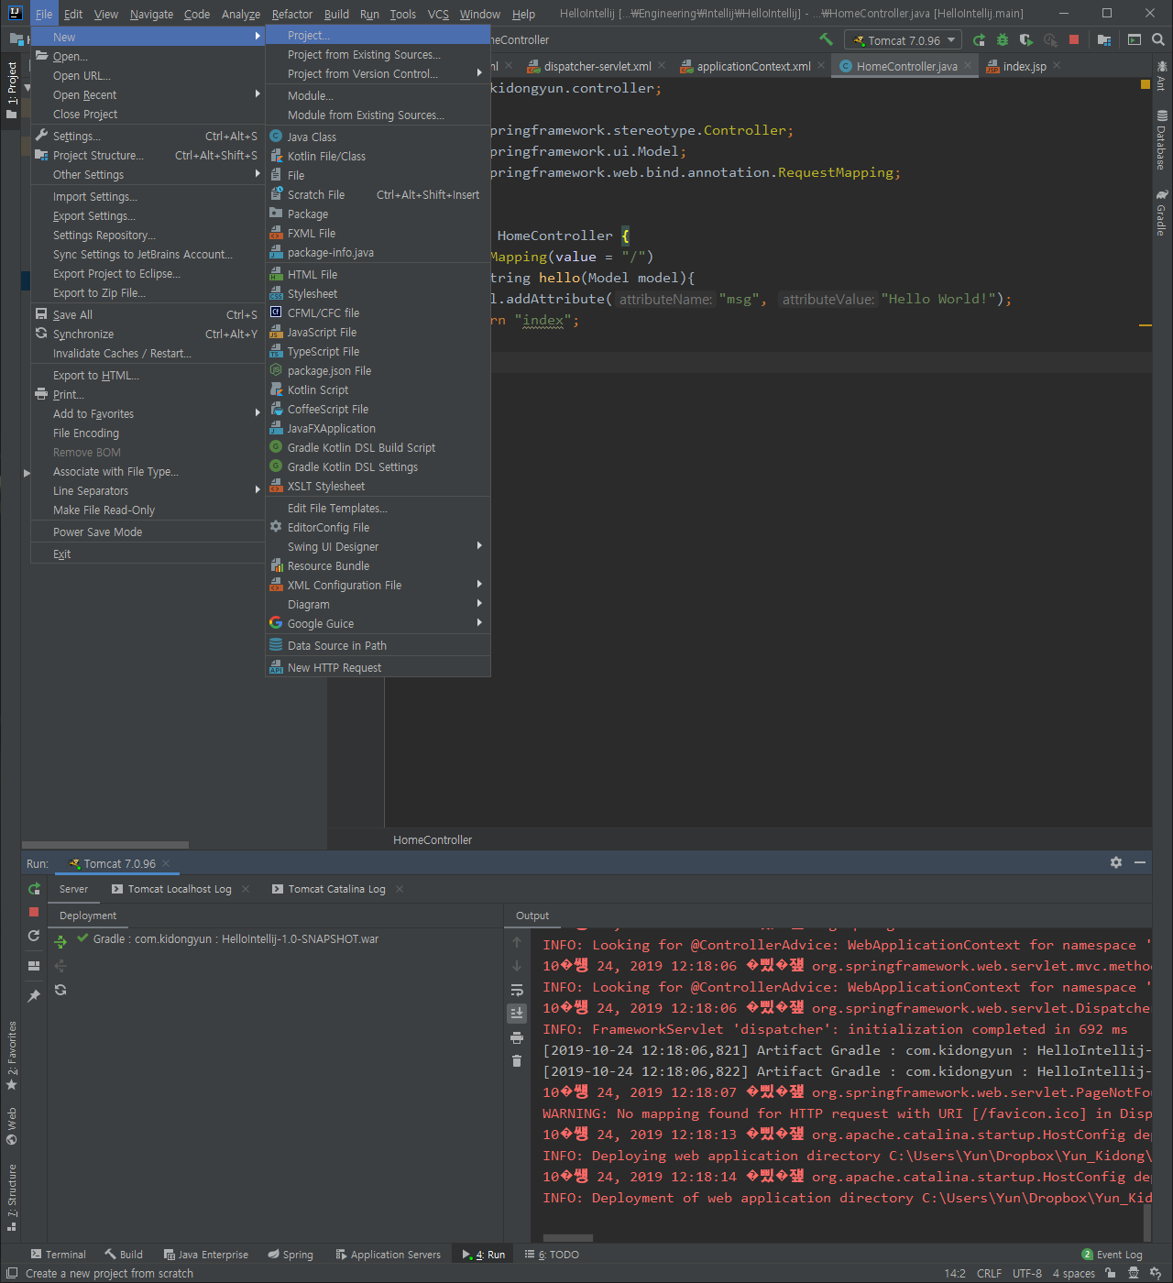Screen dimensions: 1173x1283
Task: Click the Project panel horizontal scrollbar
Action: click(x=105, y=845)
